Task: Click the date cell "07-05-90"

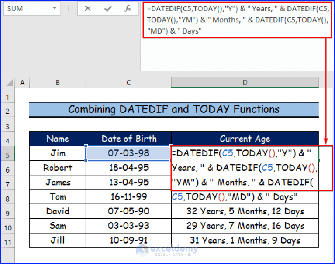Action: [128, 211]
